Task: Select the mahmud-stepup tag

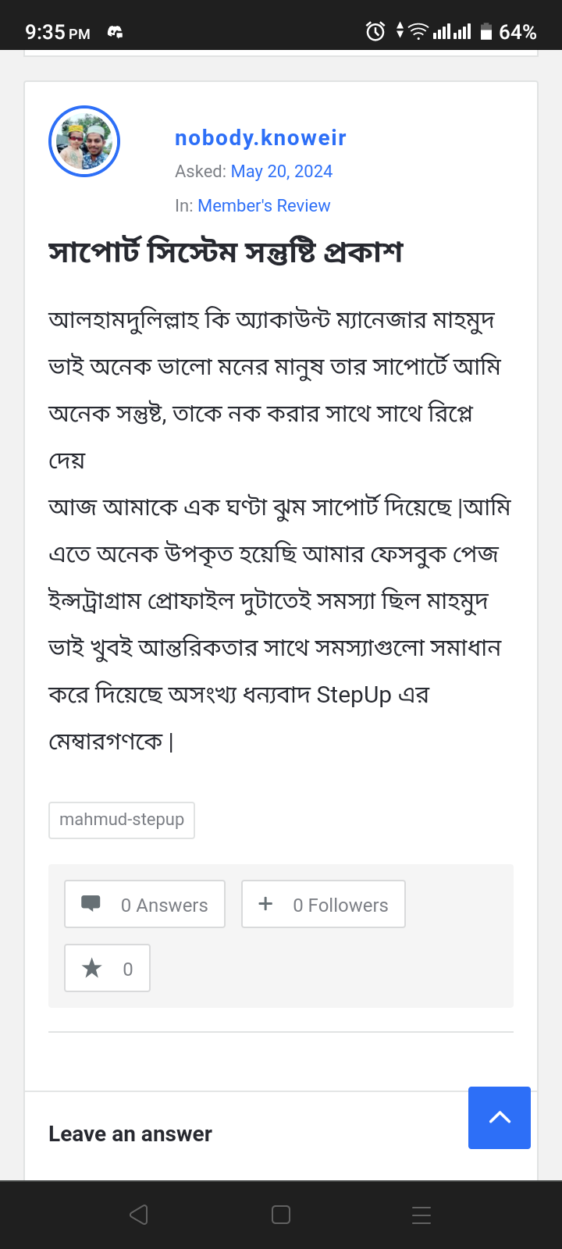Action: tap(122, 820)
